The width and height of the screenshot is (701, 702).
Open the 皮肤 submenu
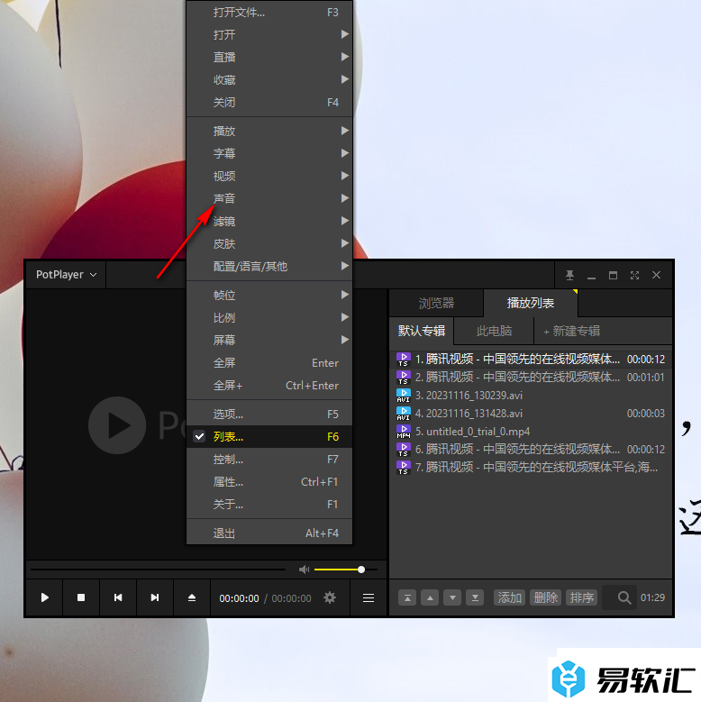(269, 243)
